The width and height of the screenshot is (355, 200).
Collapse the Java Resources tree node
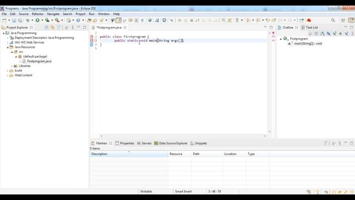point(7,47)
